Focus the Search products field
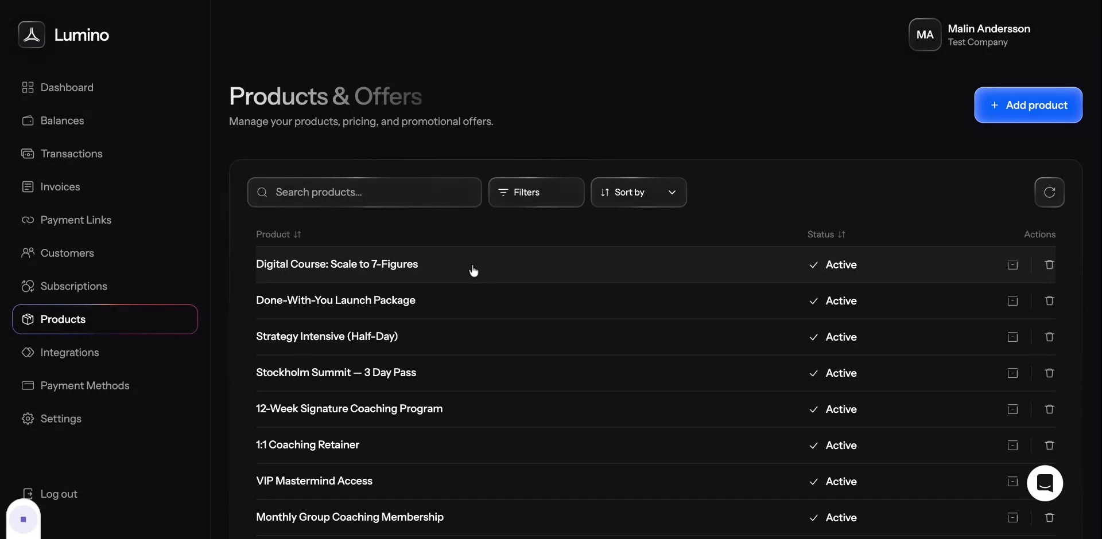The image size is (1102, 539). pyautogui.click(x=364, y=192)
